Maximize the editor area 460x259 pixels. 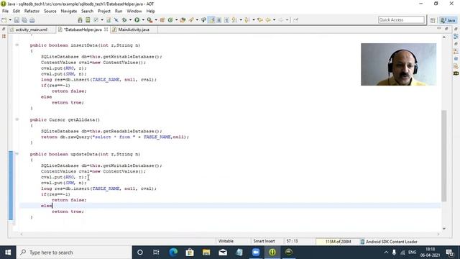point(446,29)
